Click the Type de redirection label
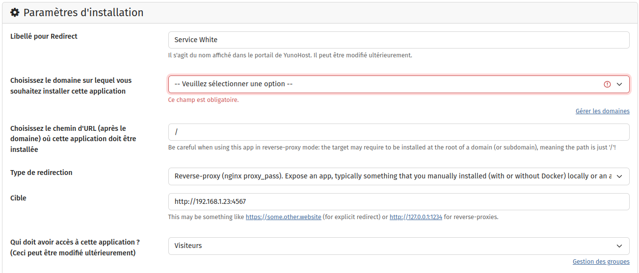Screen dimensions: 639x273 click(x=41, y=173)
